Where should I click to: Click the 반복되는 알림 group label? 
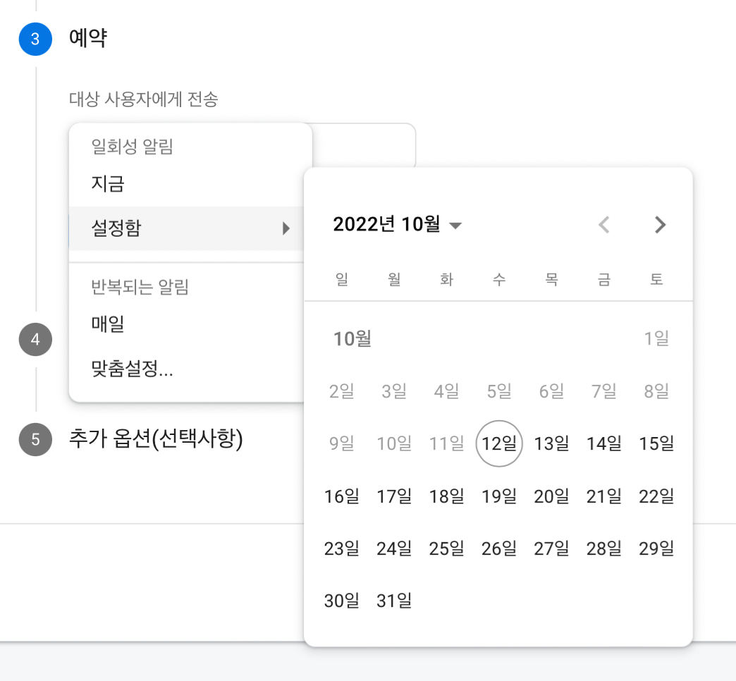pos(140,287)
